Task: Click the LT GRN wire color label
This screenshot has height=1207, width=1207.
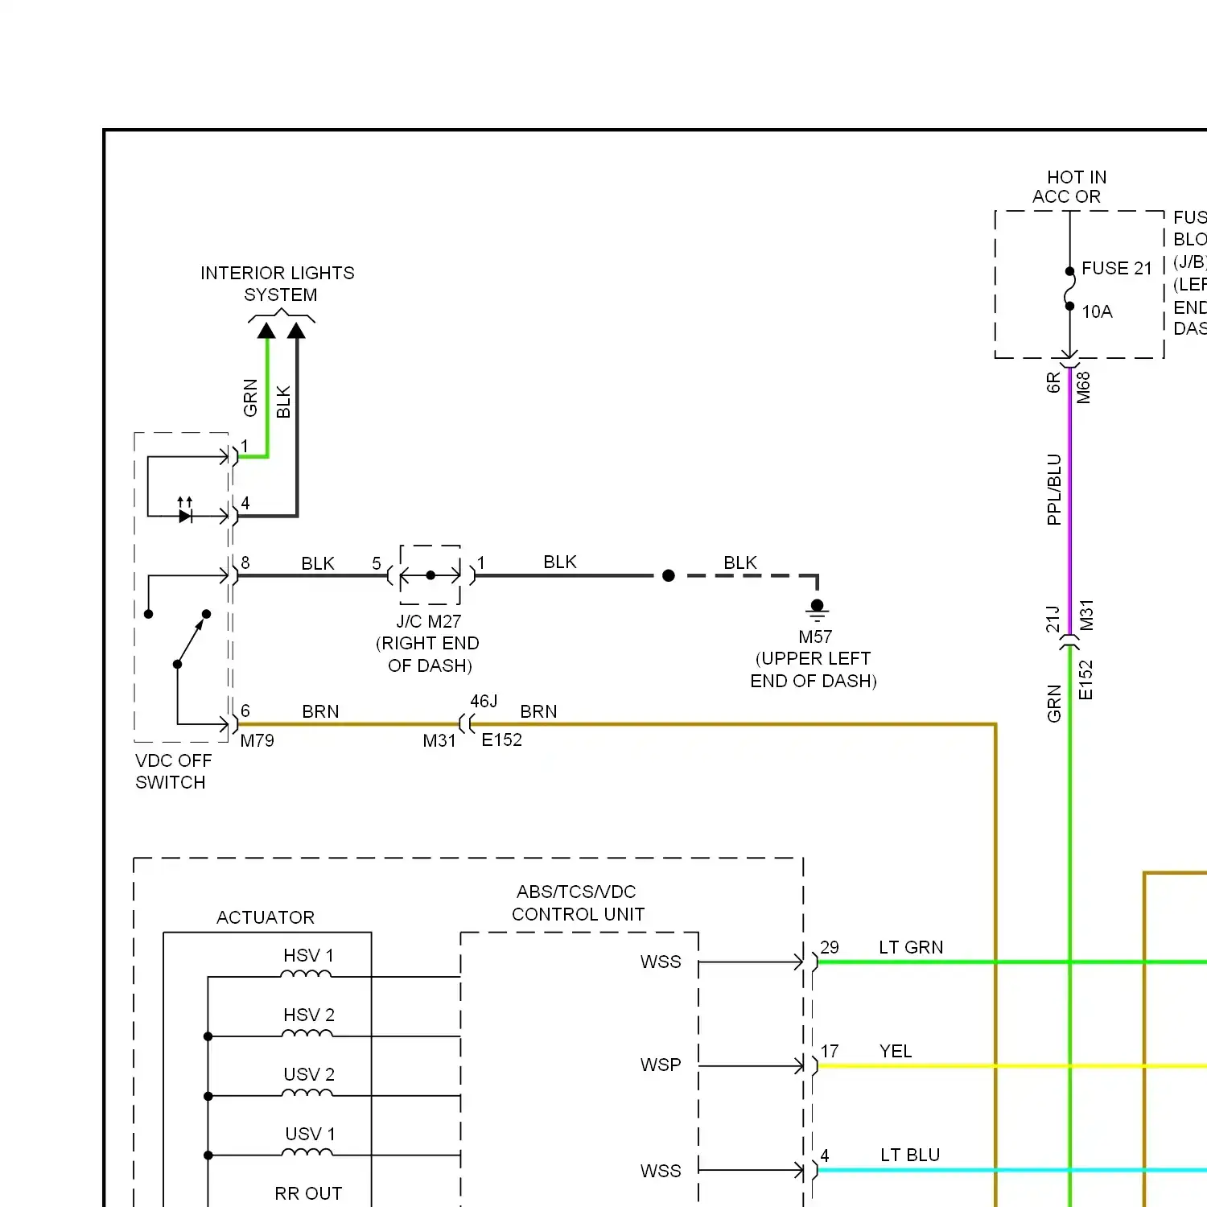Action: [x=911, y=947]
